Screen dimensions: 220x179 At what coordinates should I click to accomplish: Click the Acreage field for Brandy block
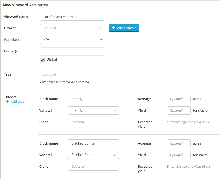click(x=179, y=99)
